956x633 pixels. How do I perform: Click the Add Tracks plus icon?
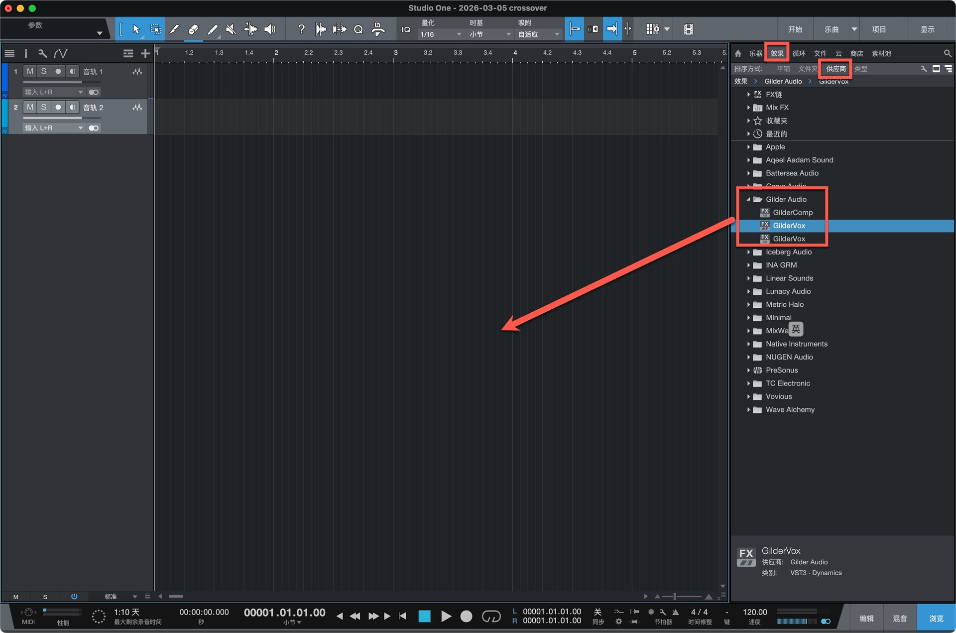(x=145, y=53)
